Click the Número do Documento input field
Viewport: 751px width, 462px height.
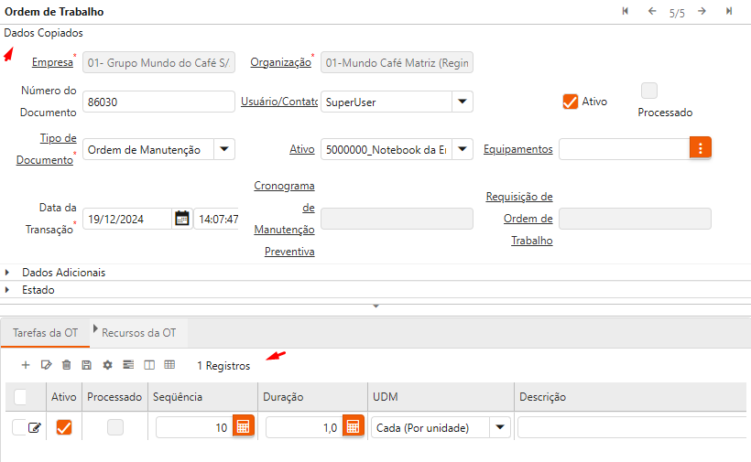click(x=158, y=102)
